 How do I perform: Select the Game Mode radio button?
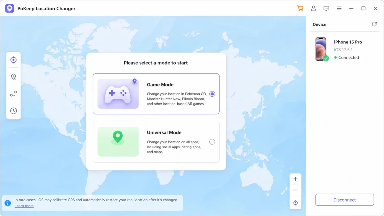(x=212, y=94)
